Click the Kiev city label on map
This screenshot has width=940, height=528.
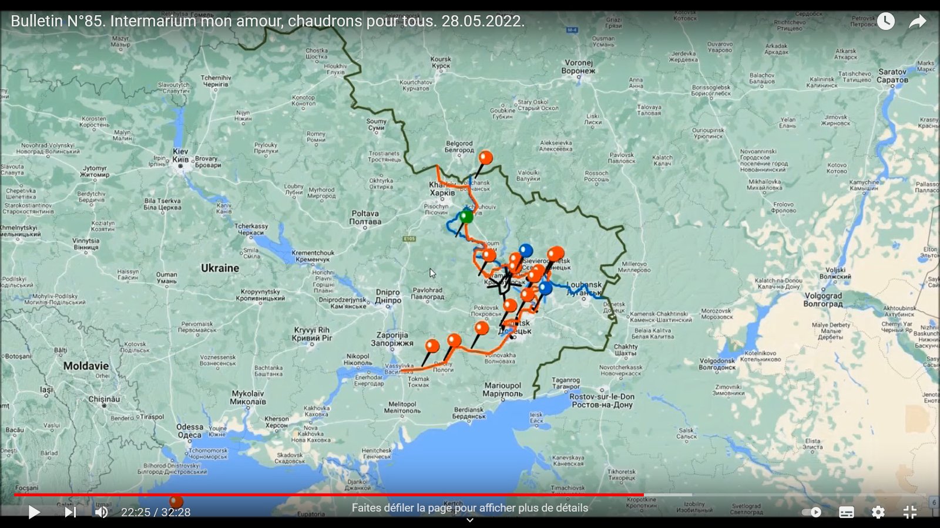180,155
